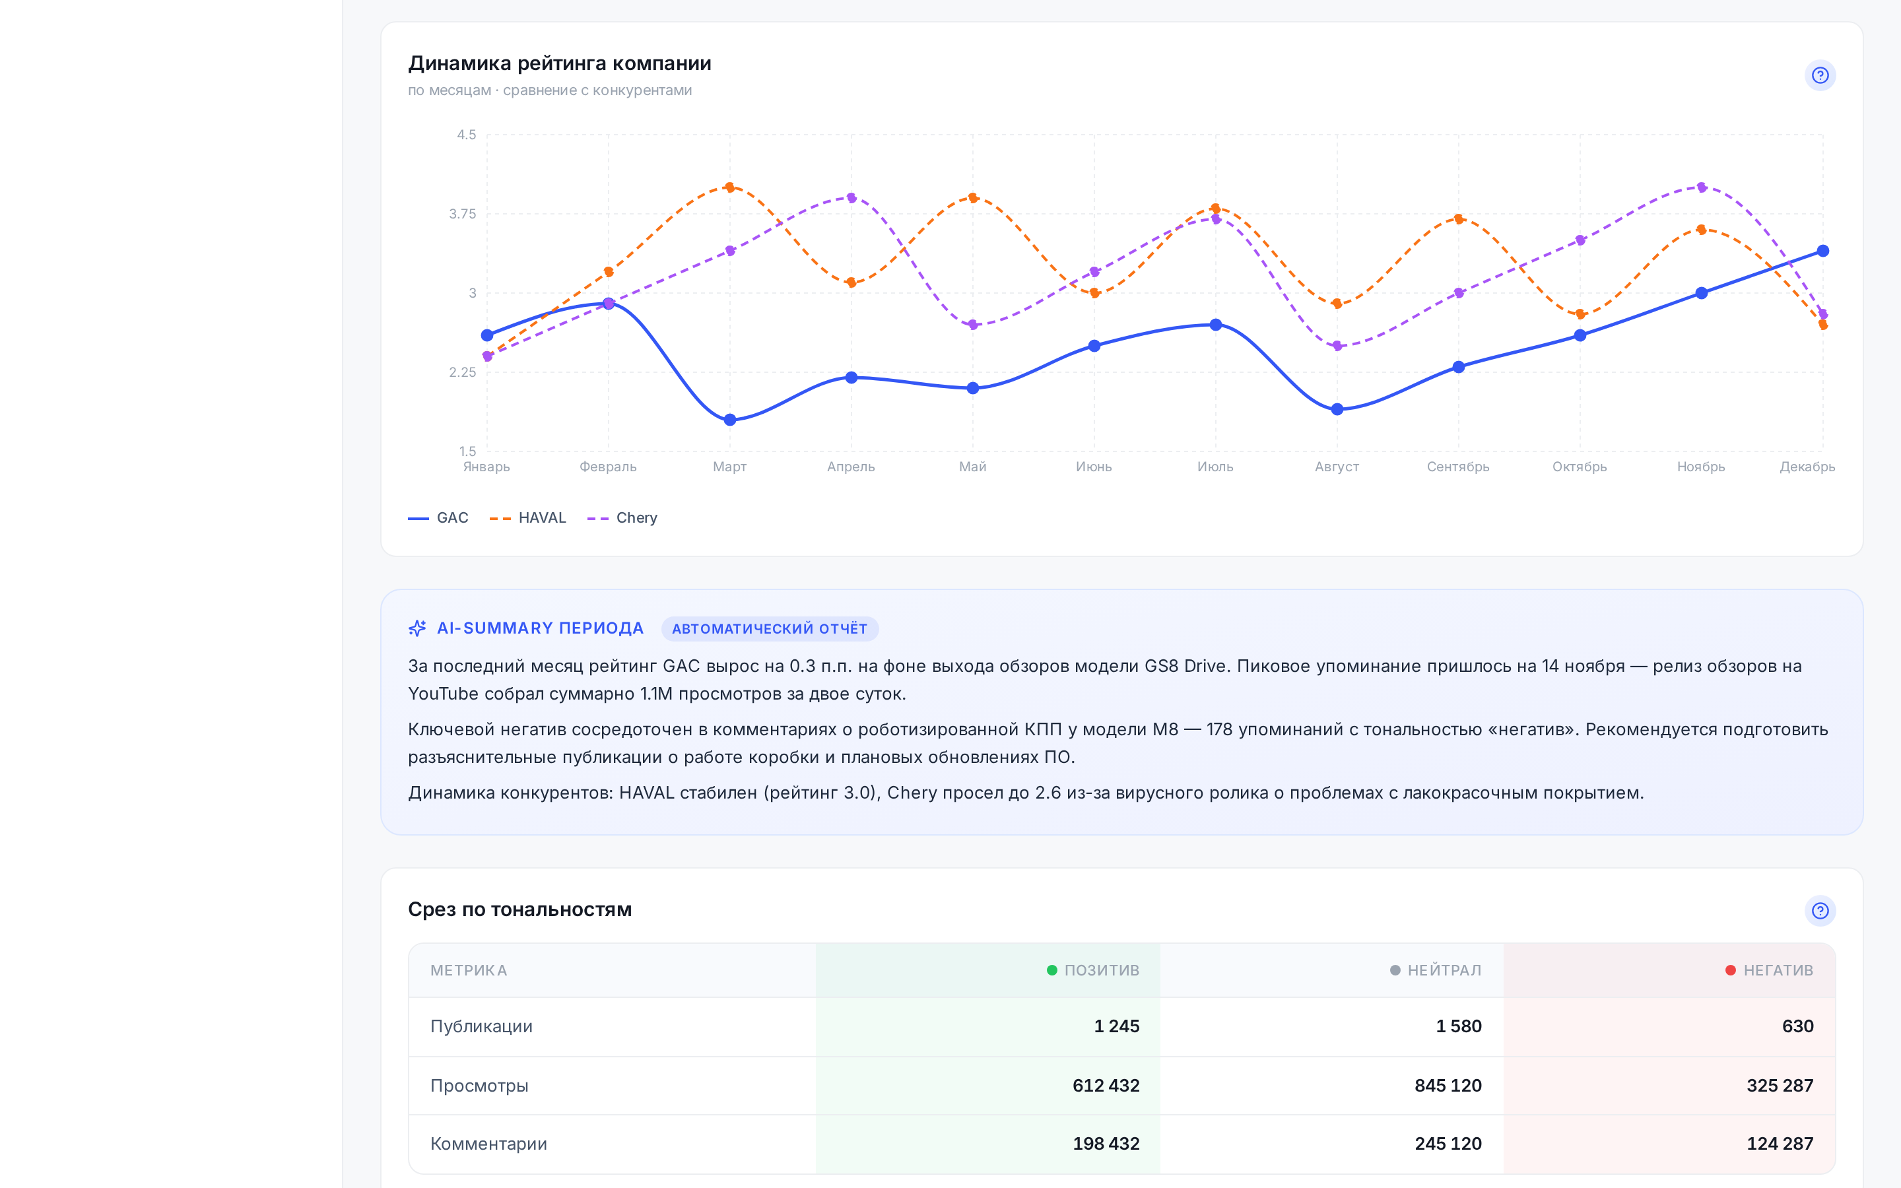Image resolution: width=1901 pixels, height=1188 pixels.
Task: Toggle the HAVAL series in the legend
Action: click(x=527, y=518)
